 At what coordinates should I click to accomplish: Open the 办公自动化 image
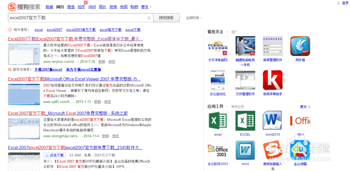point(218,80)
